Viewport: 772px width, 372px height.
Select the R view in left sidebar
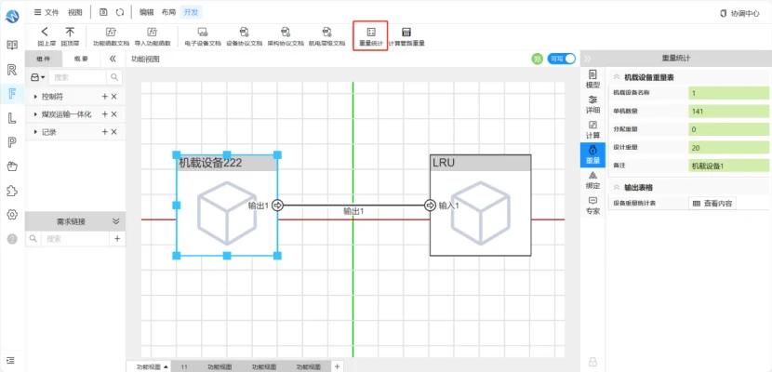coord(12,70)
